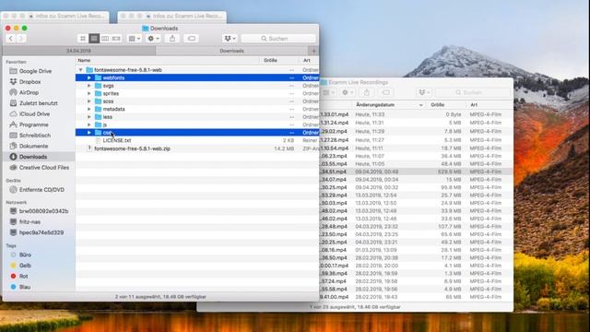Open Google Drive in the sidebar
Viewport: 590px width, 332px height.
tap(35, 71)
